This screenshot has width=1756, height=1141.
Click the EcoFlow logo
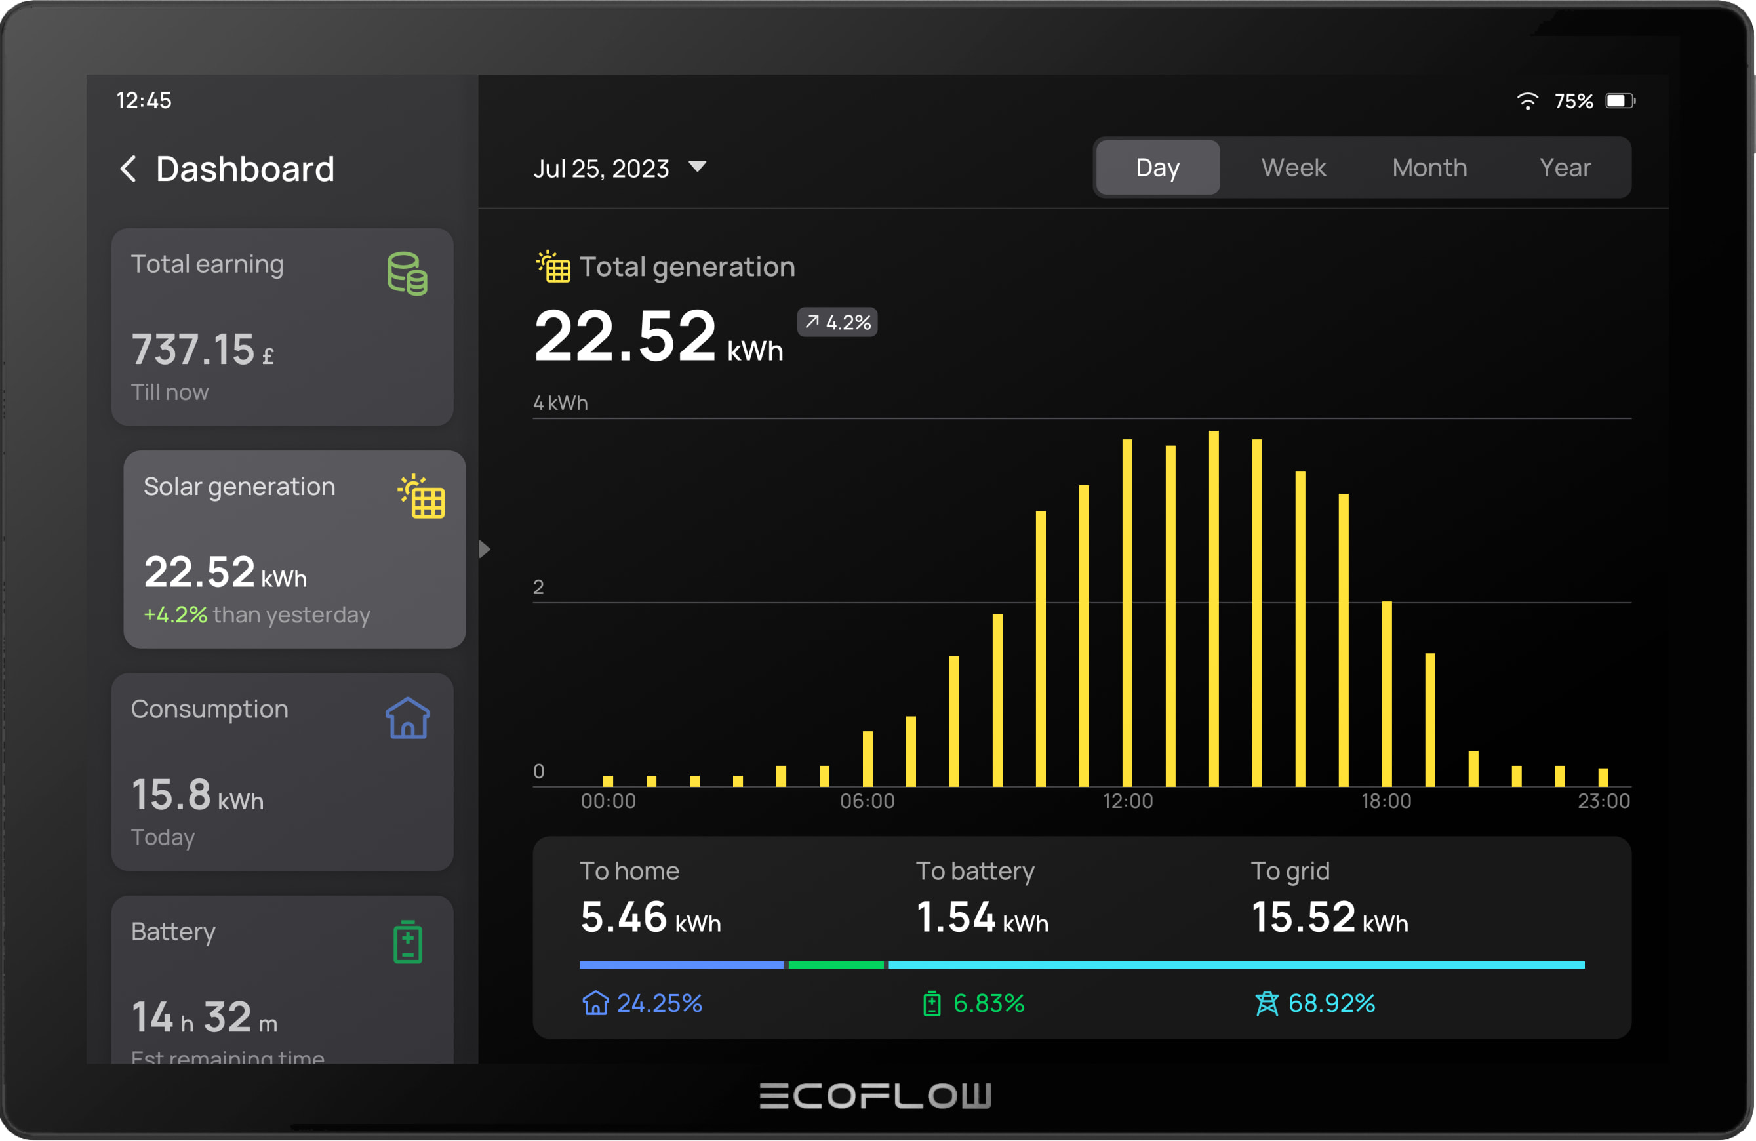tap(873, 1095)
